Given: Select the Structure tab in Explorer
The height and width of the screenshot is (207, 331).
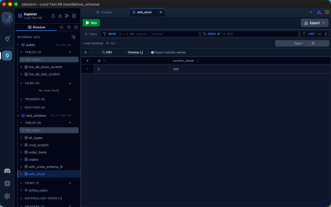Looking at the screenshot, I should tap(36, 27).
